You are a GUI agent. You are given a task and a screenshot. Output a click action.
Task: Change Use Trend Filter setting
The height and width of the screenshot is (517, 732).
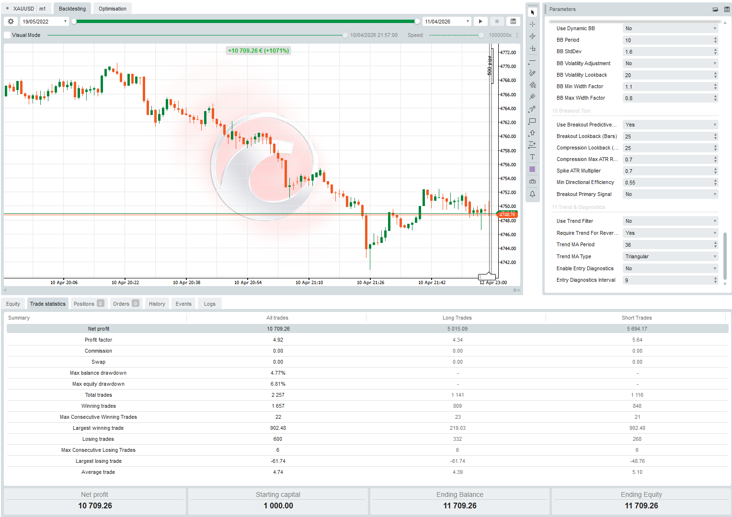coord(670,221)
